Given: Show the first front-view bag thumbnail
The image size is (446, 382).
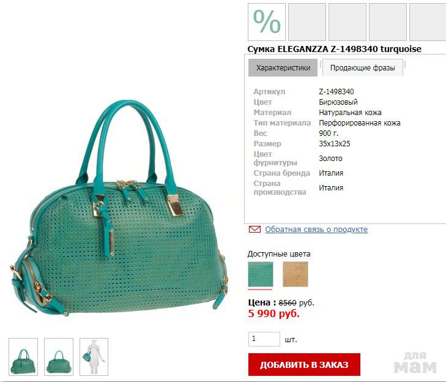Looking at the screenshot, I should pyautogui.click(x=23, y=357).
